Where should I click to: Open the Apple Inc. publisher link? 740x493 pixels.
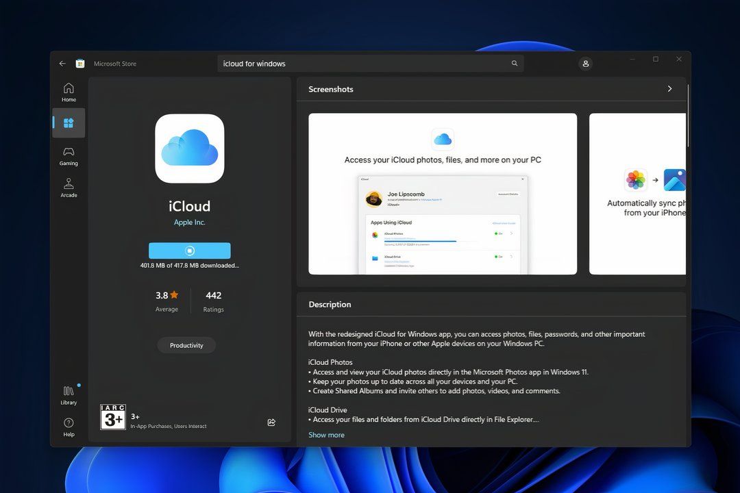189,222
